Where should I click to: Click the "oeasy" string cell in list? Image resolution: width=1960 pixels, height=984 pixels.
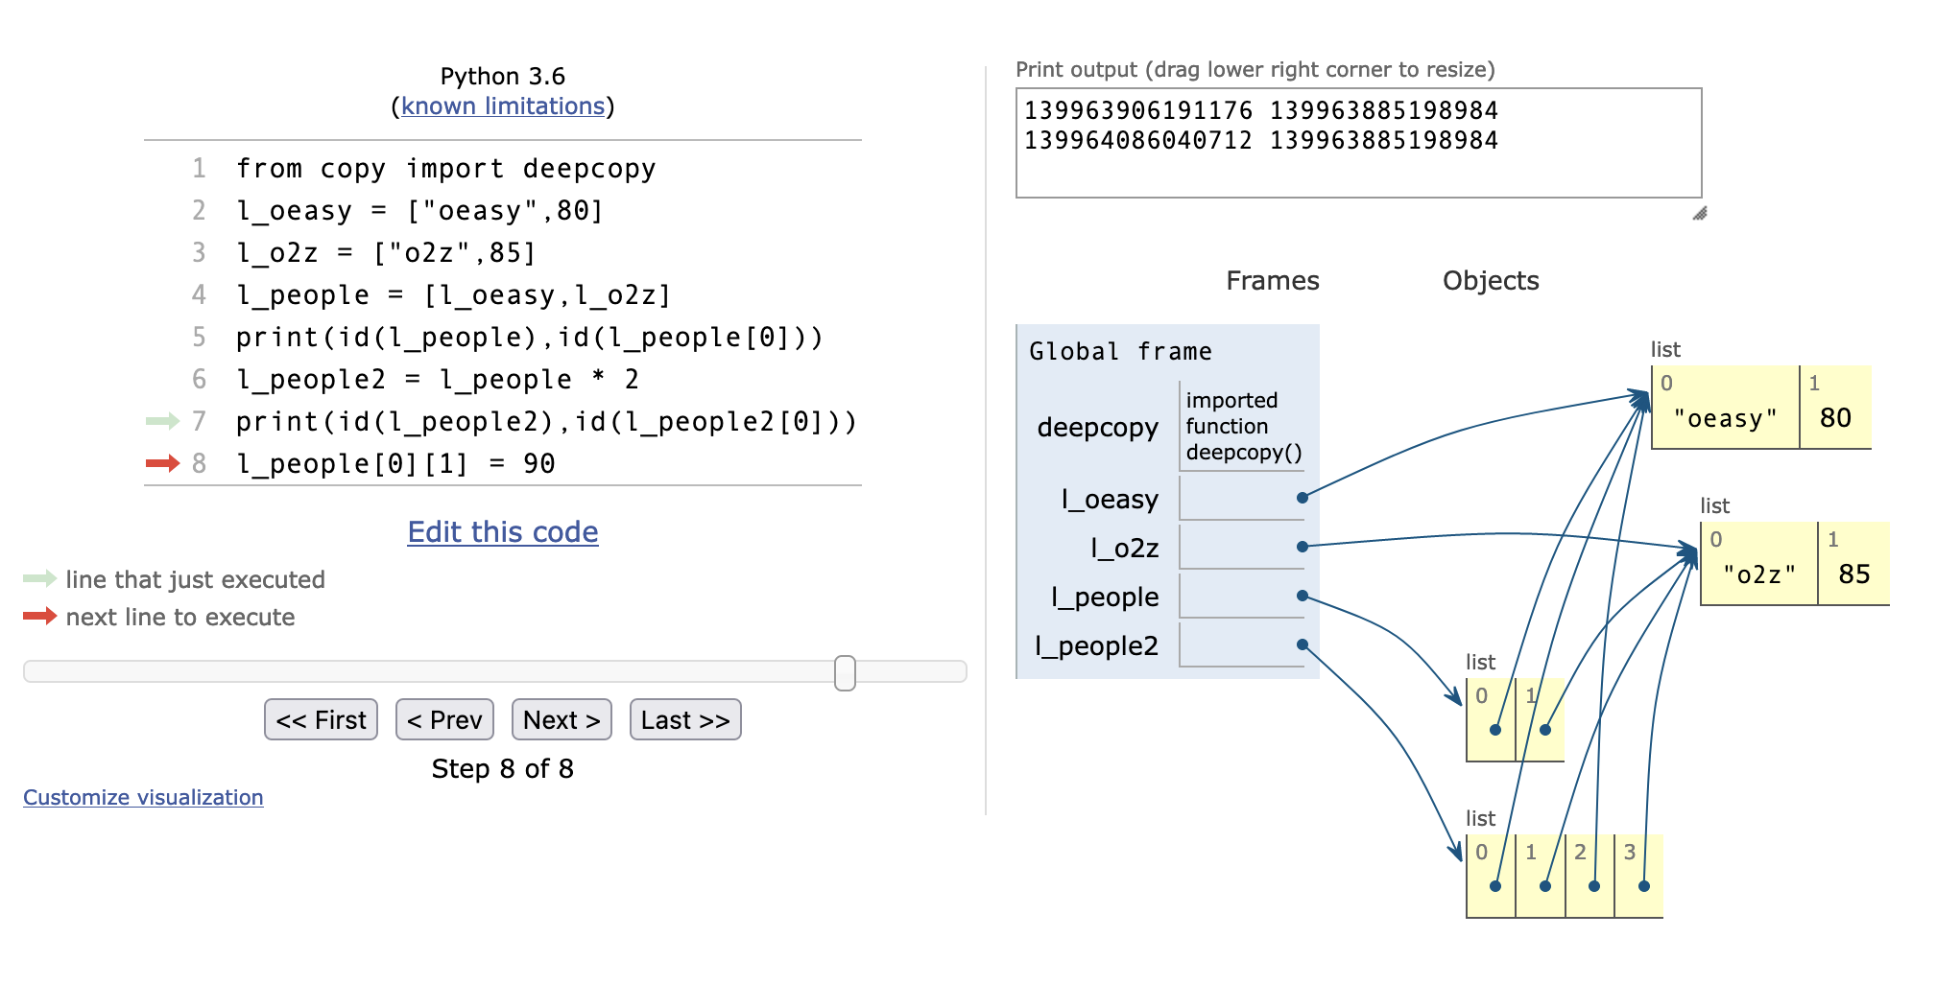pyautogui.click(x=1725, y=408)
